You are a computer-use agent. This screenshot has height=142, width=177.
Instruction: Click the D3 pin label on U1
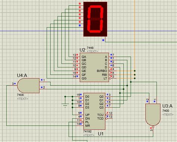(87, 107)
